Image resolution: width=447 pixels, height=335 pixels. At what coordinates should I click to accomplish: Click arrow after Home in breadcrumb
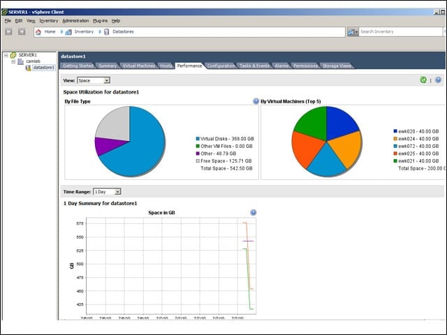(61, 32)
